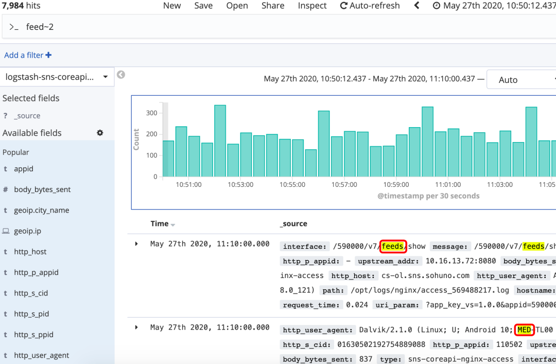The width and height of the screenshot is (556, 364).
Task: Click Share in the top menu
Action: point(272,6)
